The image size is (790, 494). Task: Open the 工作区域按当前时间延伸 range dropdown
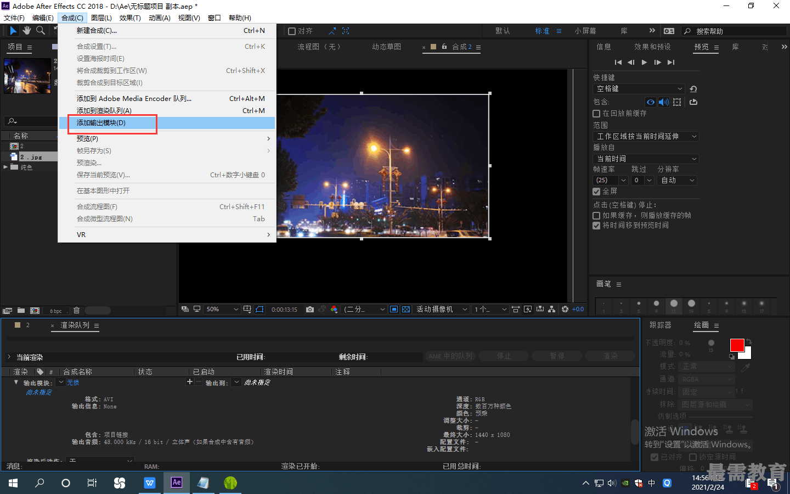point(646,137)
